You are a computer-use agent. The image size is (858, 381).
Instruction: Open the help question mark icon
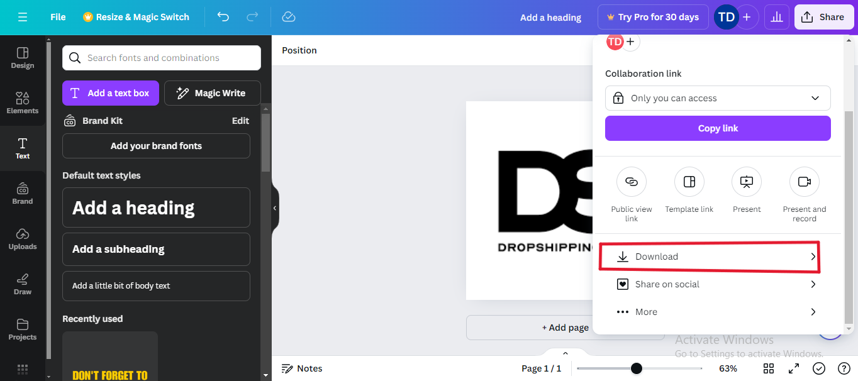[844, 368]
